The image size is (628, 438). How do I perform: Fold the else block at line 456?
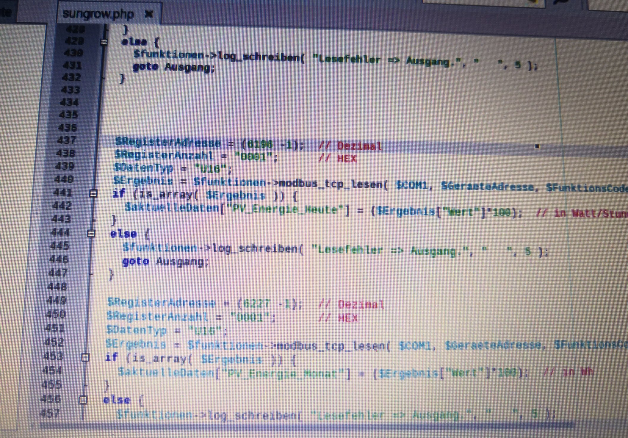83,400
